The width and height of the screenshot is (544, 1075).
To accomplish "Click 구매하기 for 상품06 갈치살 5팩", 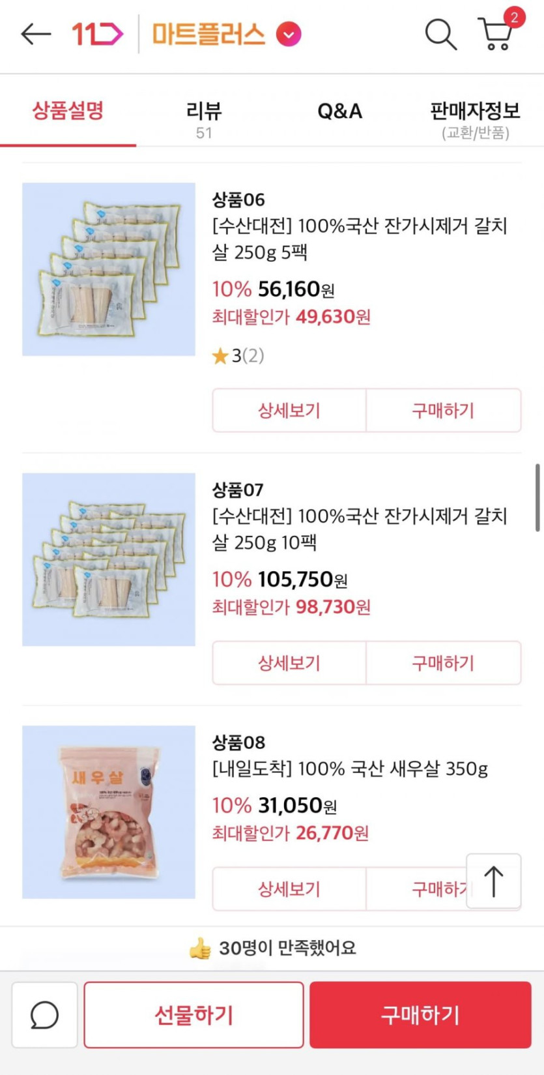I will click(x=443, y=411).
